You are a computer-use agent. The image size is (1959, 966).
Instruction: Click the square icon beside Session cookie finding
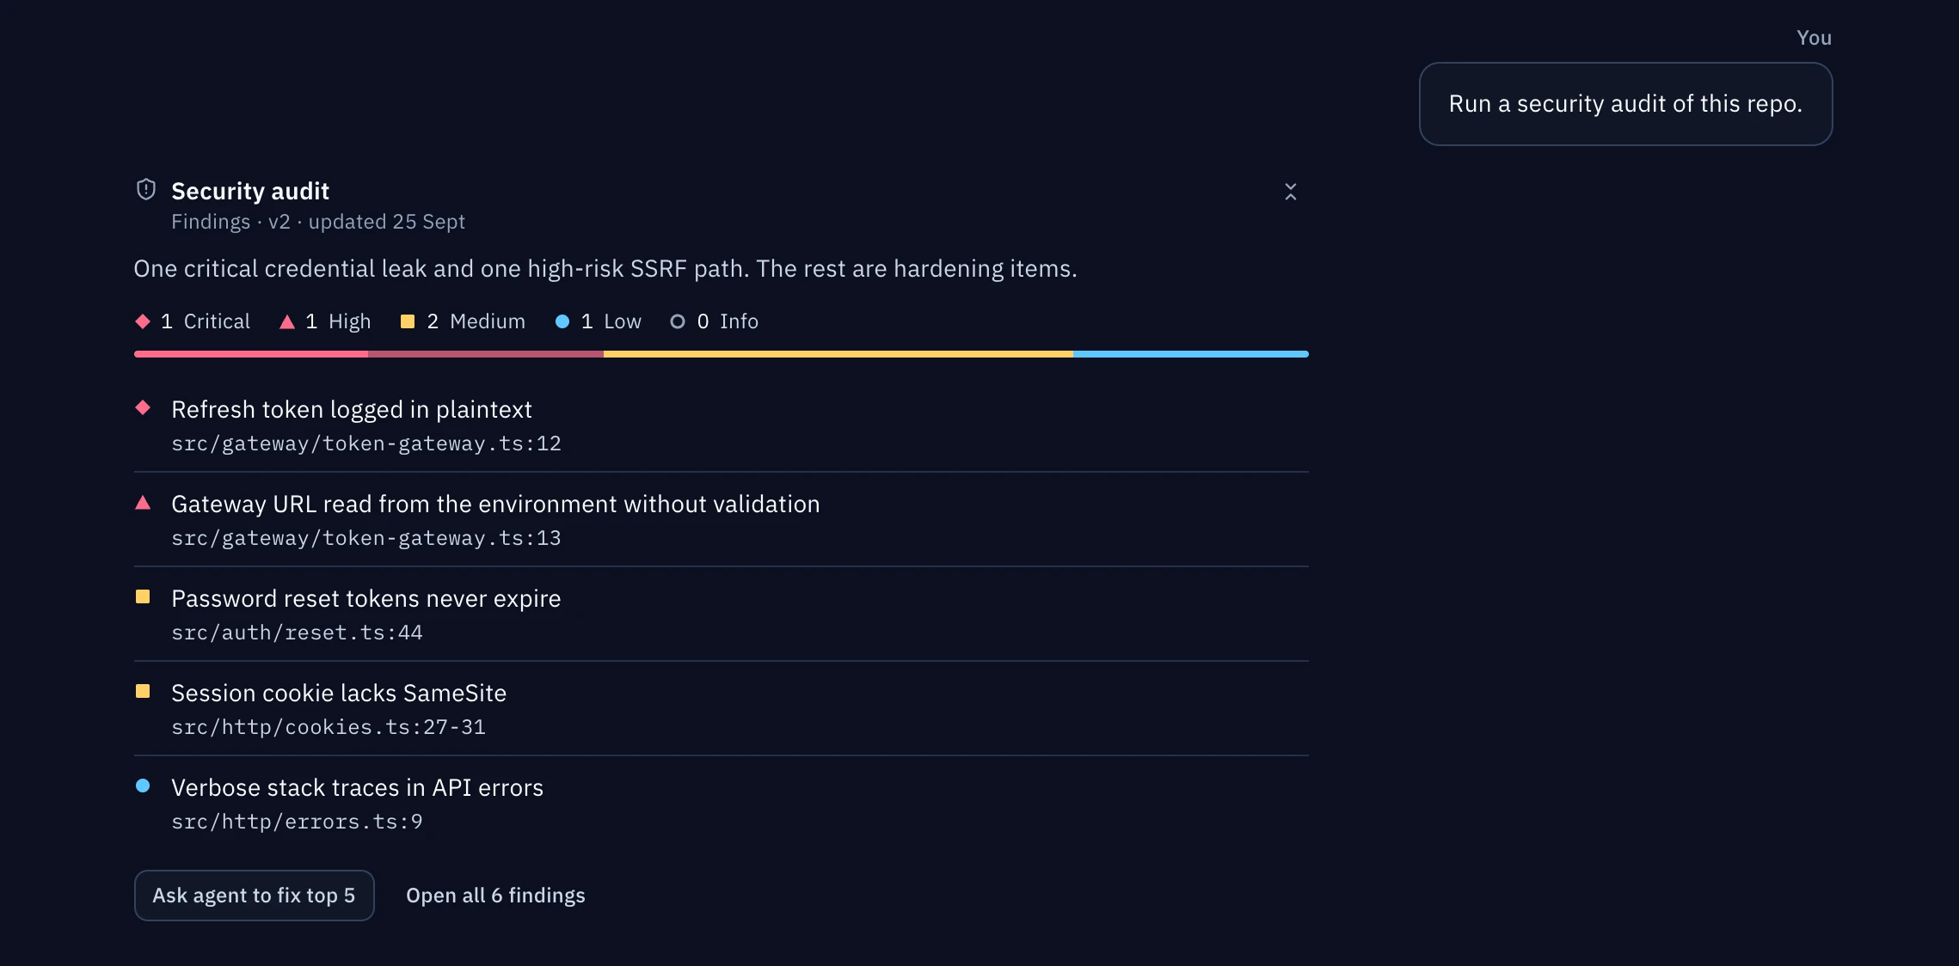tap(143, 691)
